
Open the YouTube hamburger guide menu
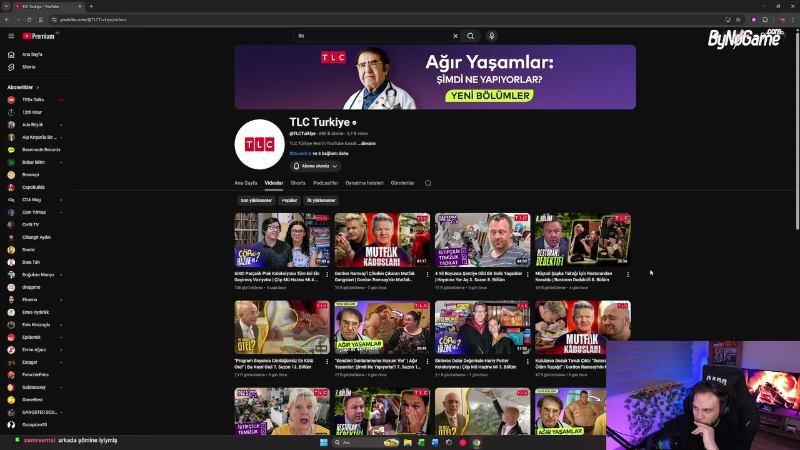tap(11, 36)
